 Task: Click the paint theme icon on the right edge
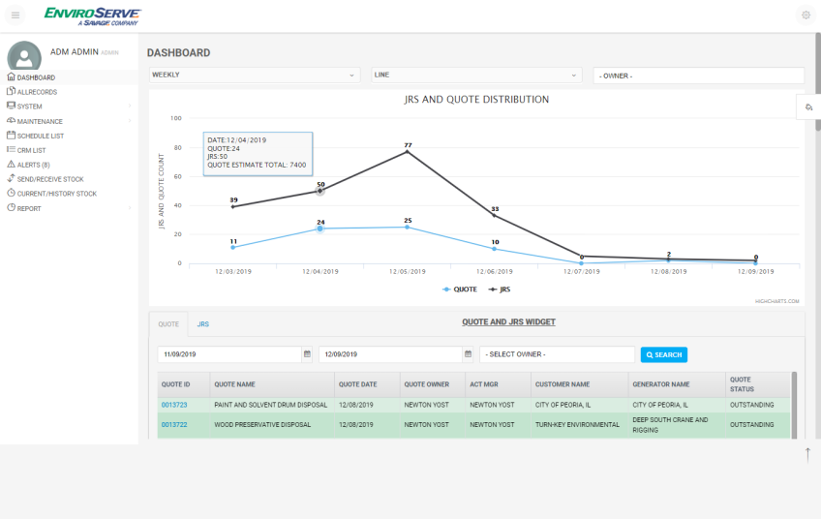(808, 107)
